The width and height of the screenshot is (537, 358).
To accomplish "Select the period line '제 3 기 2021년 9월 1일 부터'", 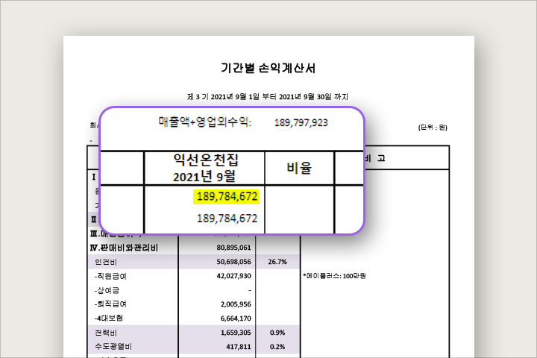I will point(231,97).
